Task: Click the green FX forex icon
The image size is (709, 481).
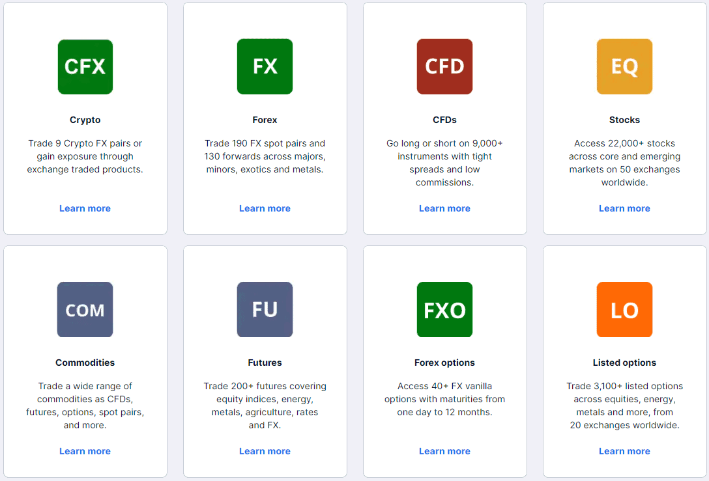Action: point(265,67)
